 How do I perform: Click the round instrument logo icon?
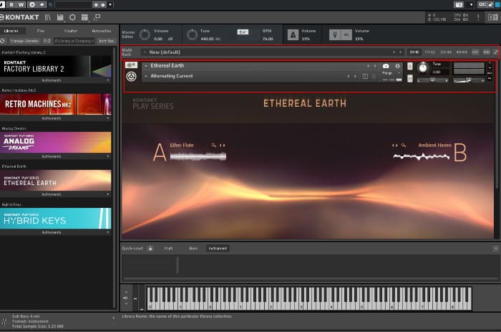pos(131,77)
